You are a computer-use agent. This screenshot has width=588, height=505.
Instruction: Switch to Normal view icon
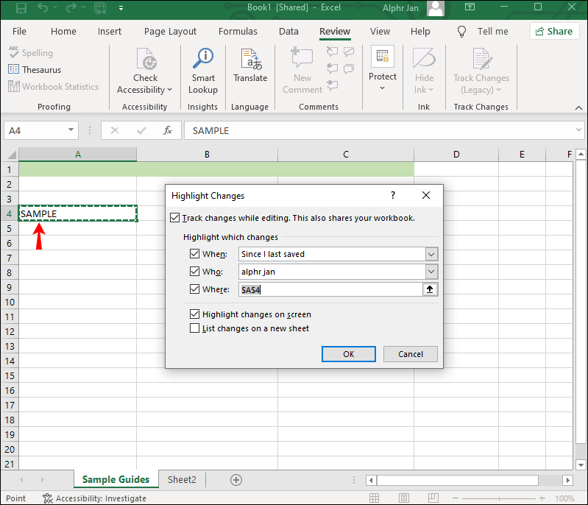point(374,498)
